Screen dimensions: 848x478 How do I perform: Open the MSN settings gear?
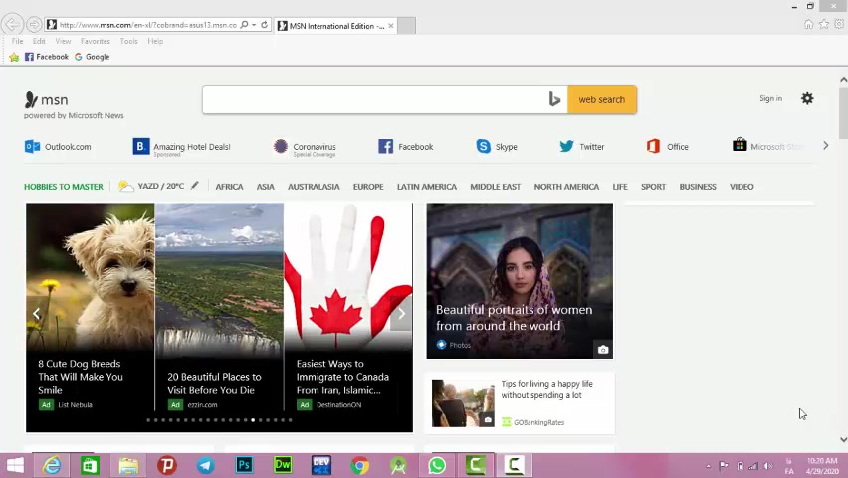click(807, 98)
